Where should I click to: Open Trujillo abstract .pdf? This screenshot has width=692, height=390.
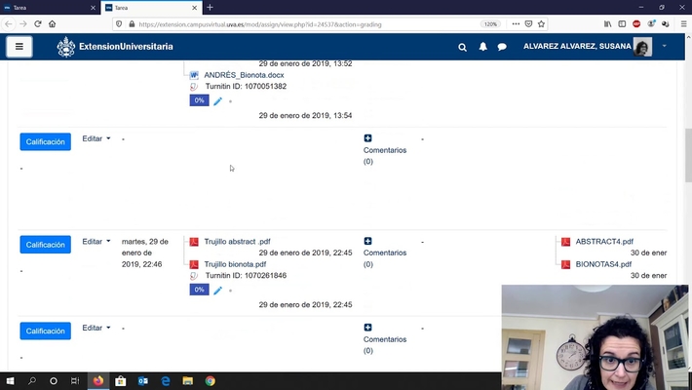[237, 242]
